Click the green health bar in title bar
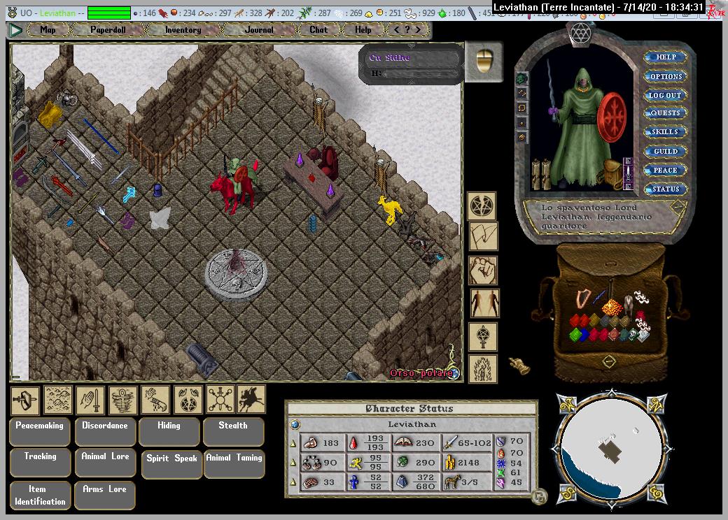This screenshot has width=728, height=520. click(x=109, y=13)
